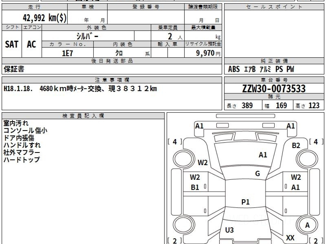The width and height of the screenshot is (326, 244).
Task: Click the 譲渡書類期限 header
Action: tap(203, 7)
